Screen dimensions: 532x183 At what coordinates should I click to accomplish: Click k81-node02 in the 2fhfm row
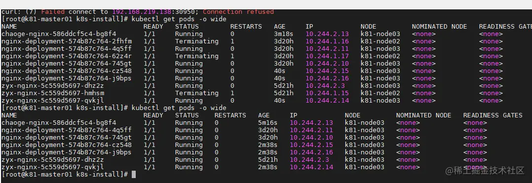pyautogui.click(x=380, y=41)
